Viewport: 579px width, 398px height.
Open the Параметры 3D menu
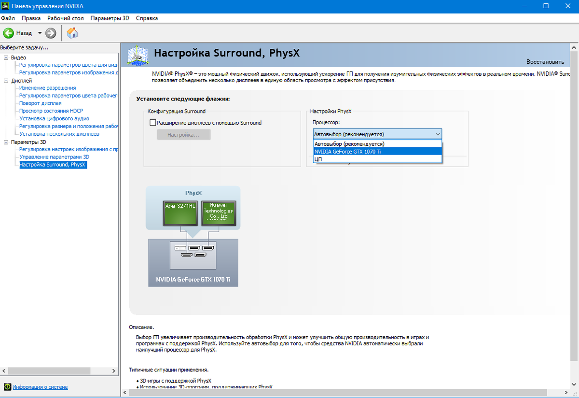110,18
